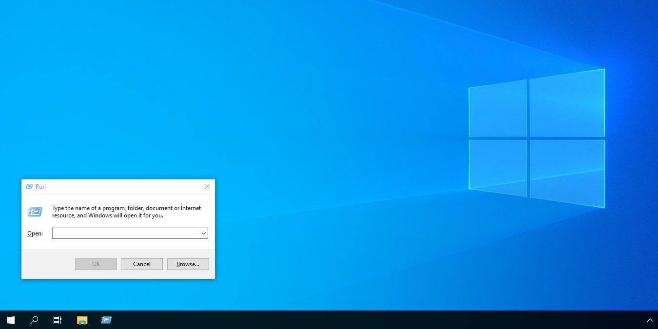658x329 pixels.
Task: Close the Run dialog window
Action: [x=208, y=186]
